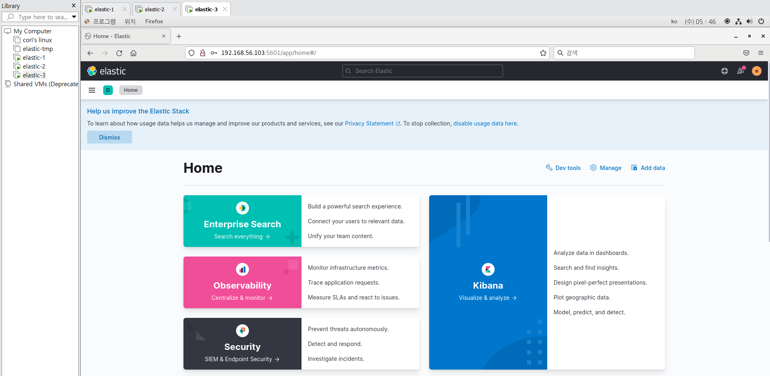Image resolution: width=770 pixels, height=376 pixels.
Task: Dismiss the usage data banner
Action: 110,137
